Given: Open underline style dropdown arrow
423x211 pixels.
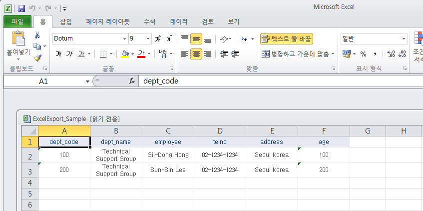Looking at the screenshot, I should (89, 54).
